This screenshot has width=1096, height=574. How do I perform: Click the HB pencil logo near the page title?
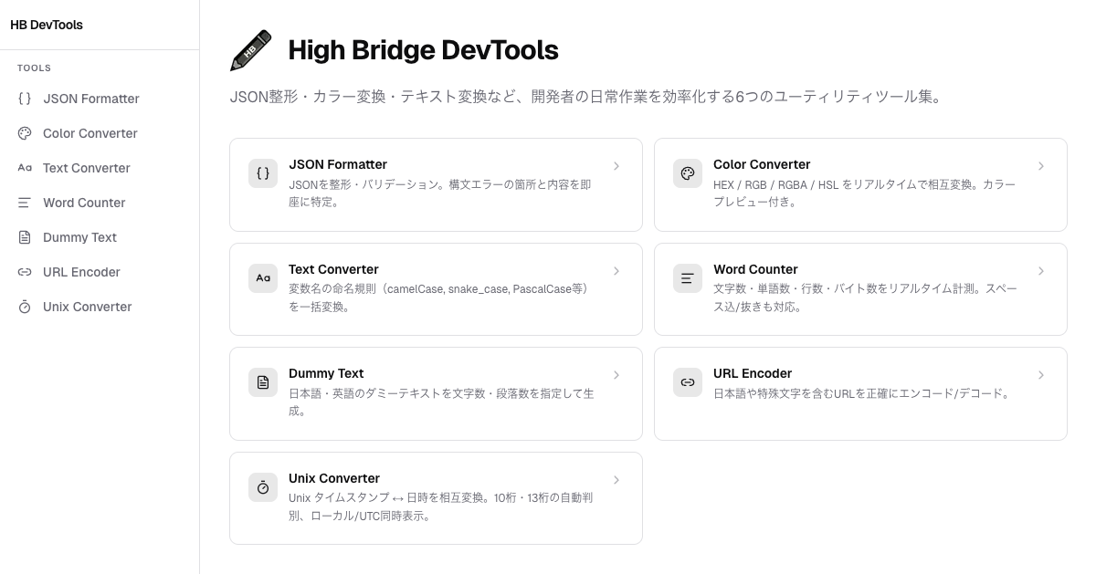(x=251, y=50)
